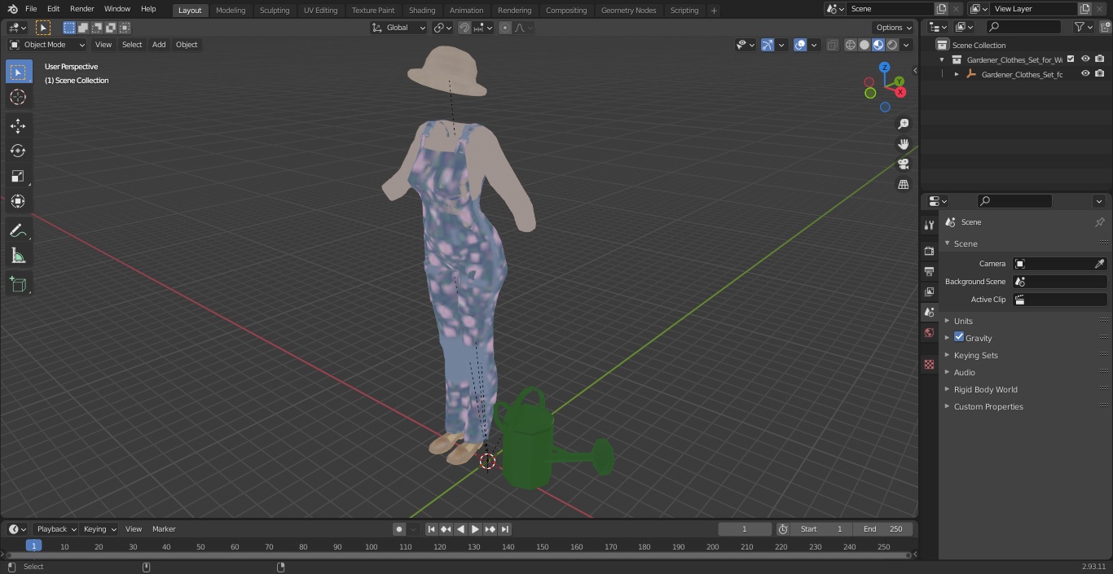Toggle proportional editing
1113x574 pixels.
tap(505, 28)
